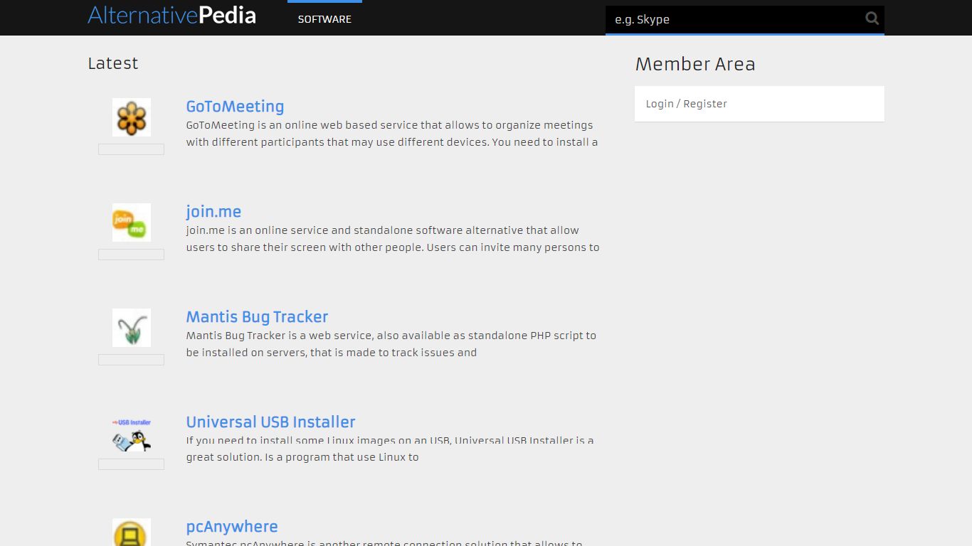Viewport: 972px width, 546px height.
Task: Click the search magnifier icon
Action: 872,19
